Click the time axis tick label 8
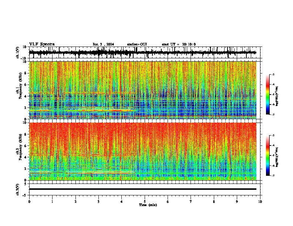This screenshot has width=293, height=226. (214, 202)
